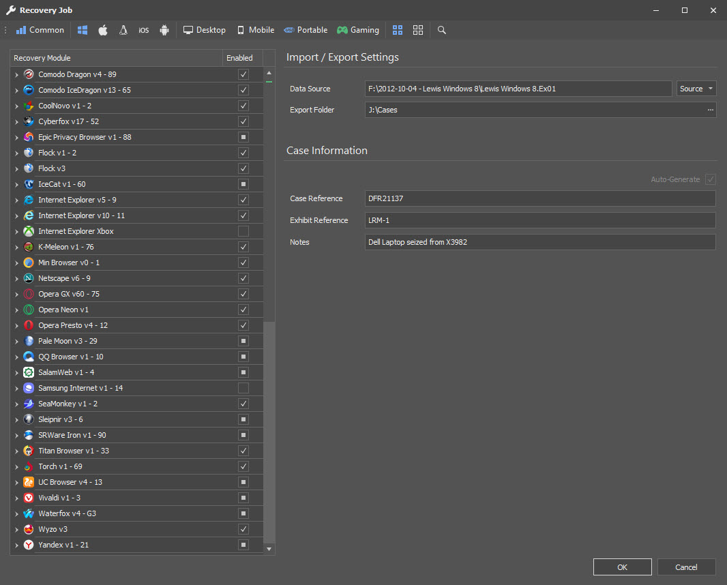
Task: Click the module list scrollbar thumb
Action: [269, 432]
